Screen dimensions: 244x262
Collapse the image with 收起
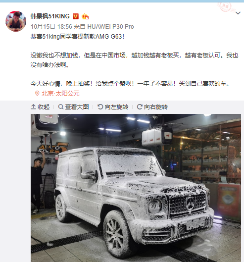coord(40,107)
